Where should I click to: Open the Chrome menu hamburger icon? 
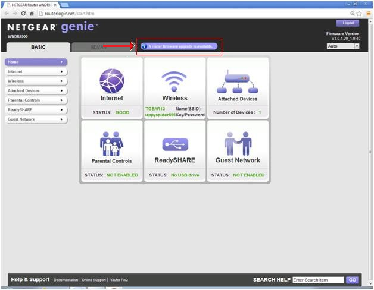(369, 14)
